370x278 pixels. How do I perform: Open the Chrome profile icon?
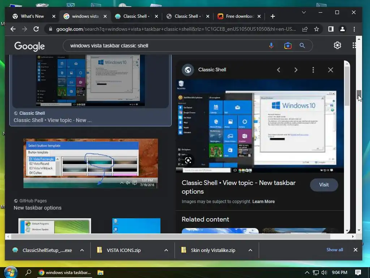pos(343,29)
